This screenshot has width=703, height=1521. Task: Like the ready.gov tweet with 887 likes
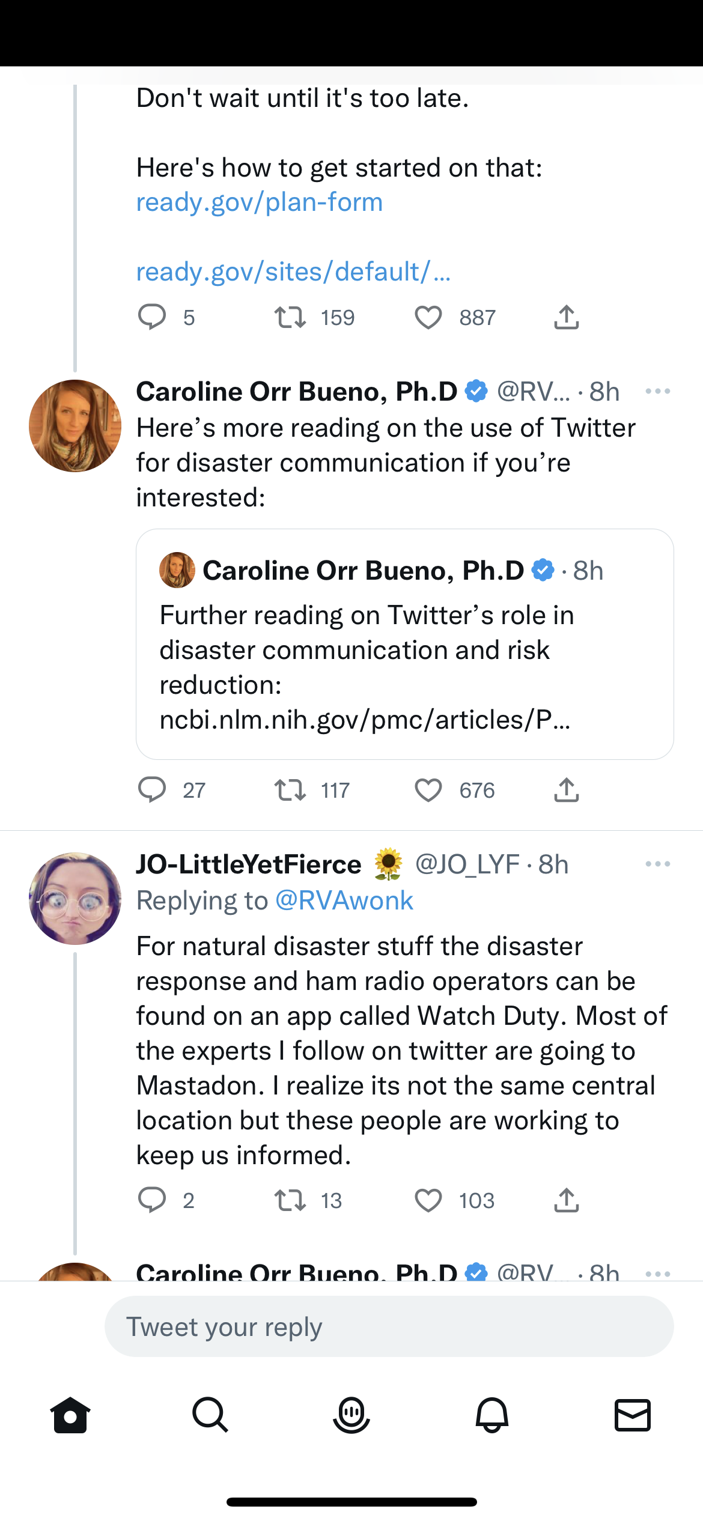click(x=428, y=318)
